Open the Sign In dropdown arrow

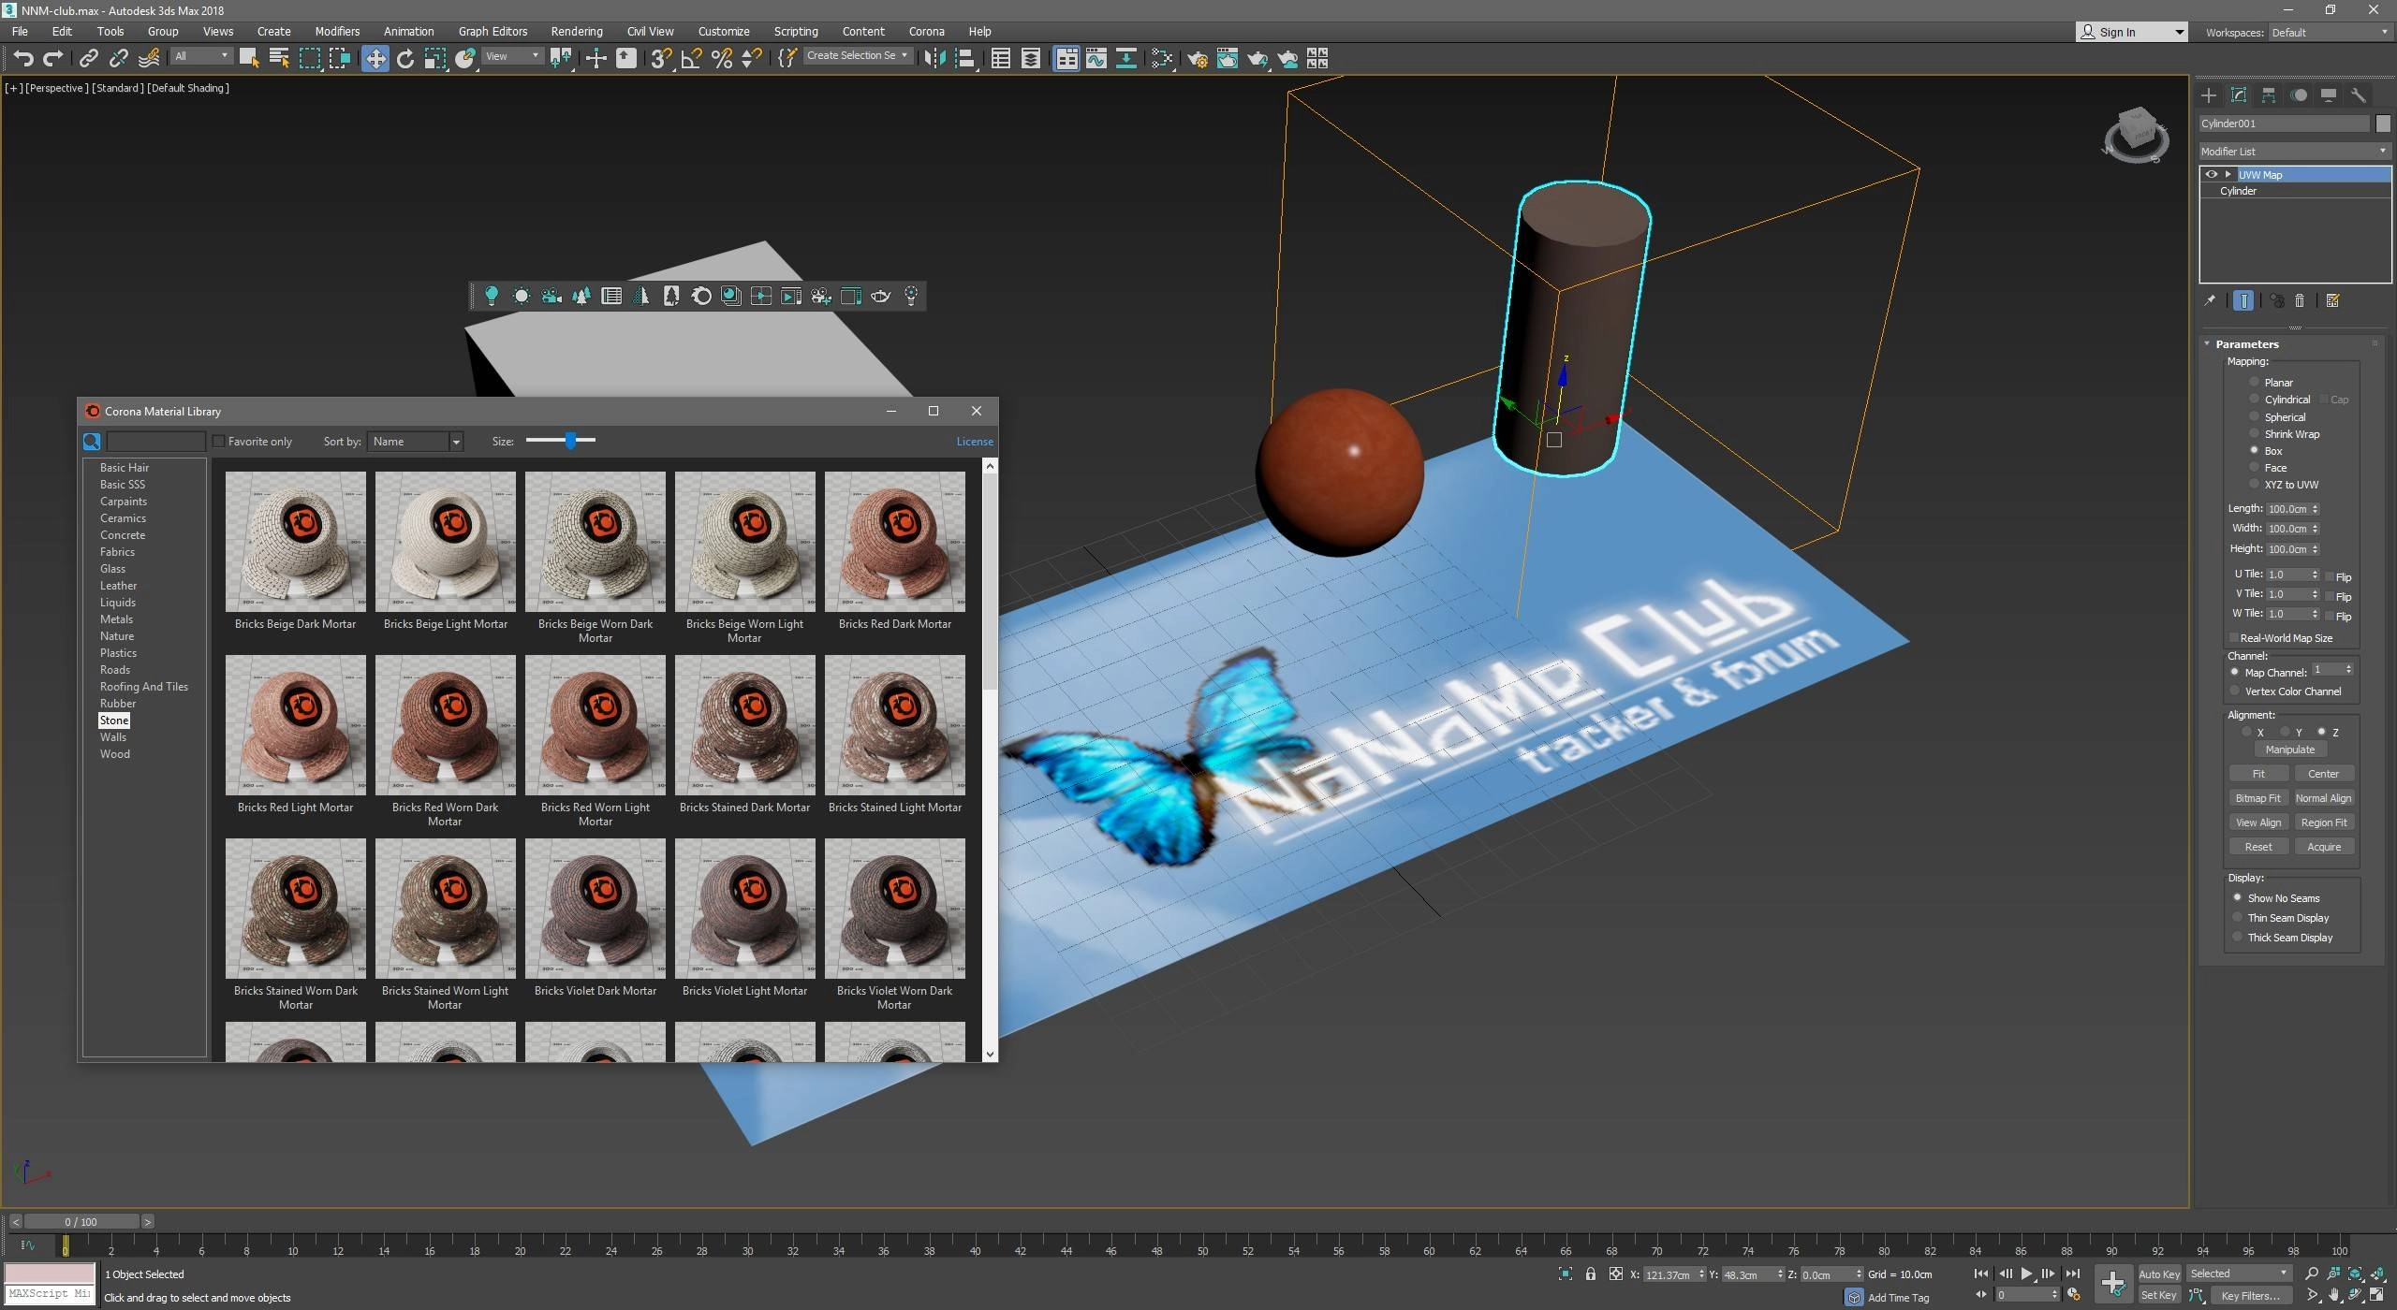2179,33
